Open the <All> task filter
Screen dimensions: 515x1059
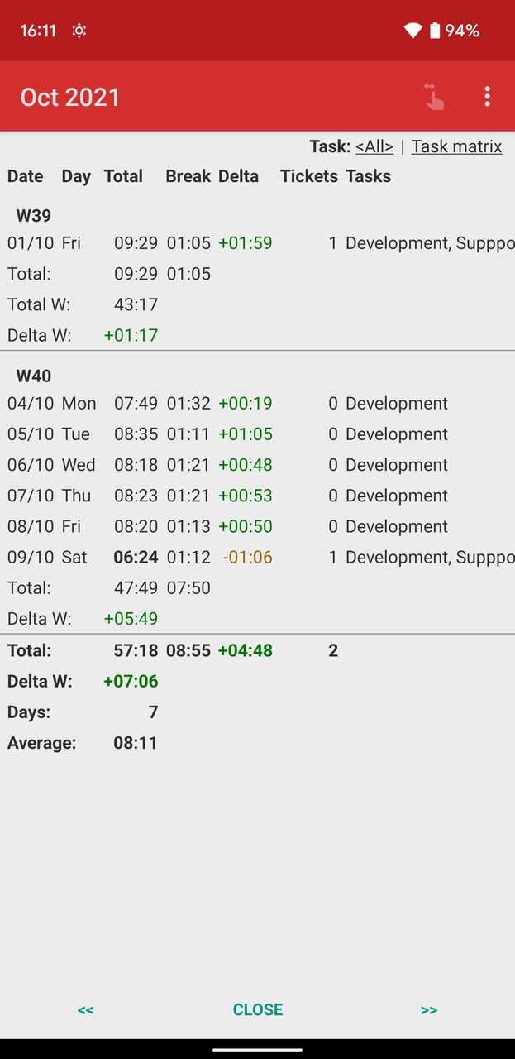374,146
